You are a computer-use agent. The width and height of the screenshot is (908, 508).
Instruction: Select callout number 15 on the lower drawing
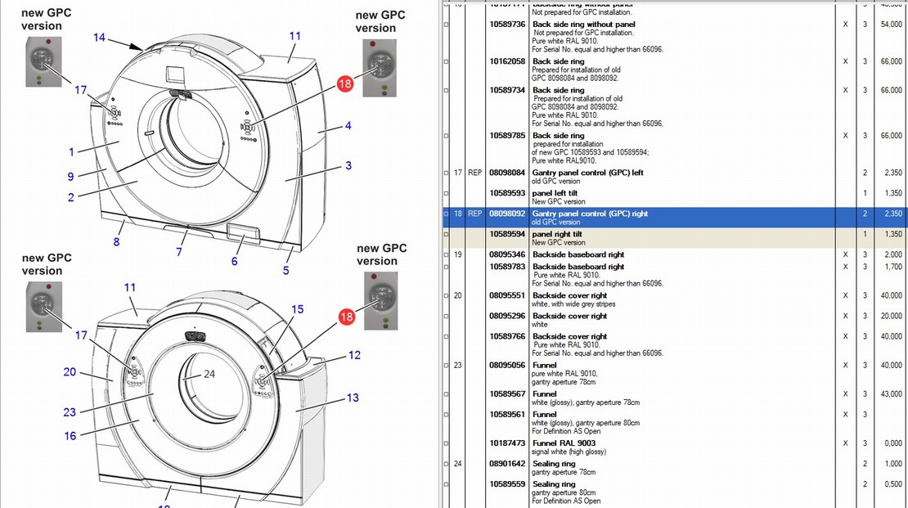297,309
